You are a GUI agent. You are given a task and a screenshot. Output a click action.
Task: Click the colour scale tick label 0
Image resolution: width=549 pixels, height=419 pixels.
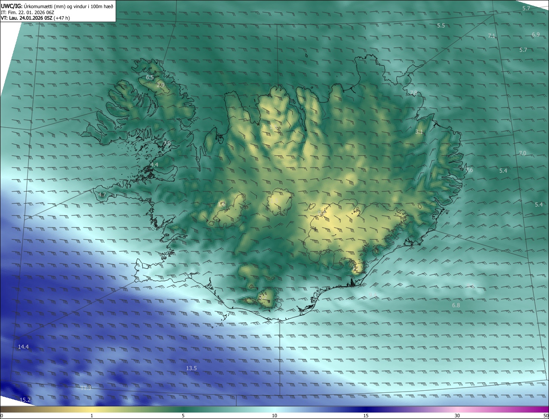[x=2, y=416]
